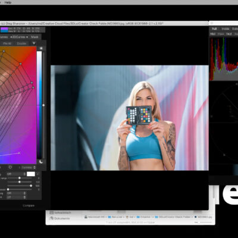Screen dimensions: 238x238
Task: Switch scopes to the Vect tab
Action: click(228, 34)
